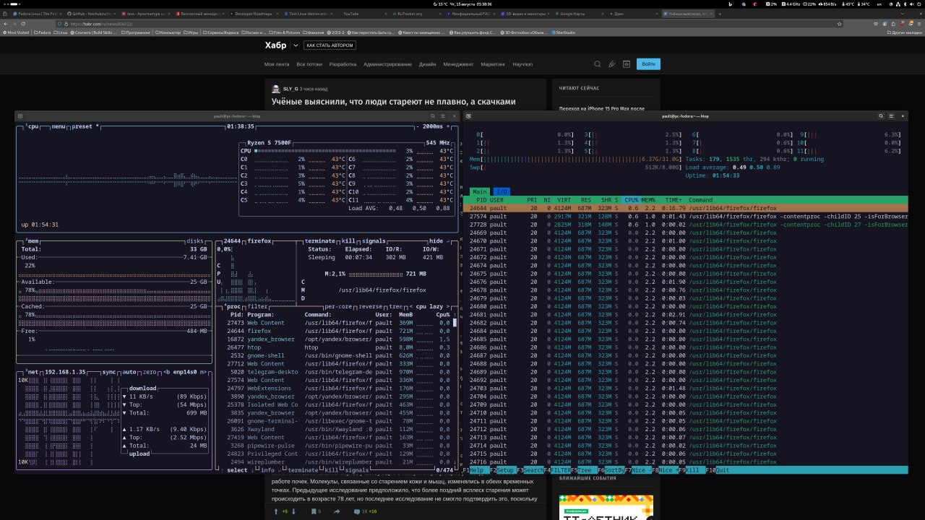Open the Администрирование section link on Habr
This screenshot has width=925, height=520.
pyautogui.click(x=387, y=64)
